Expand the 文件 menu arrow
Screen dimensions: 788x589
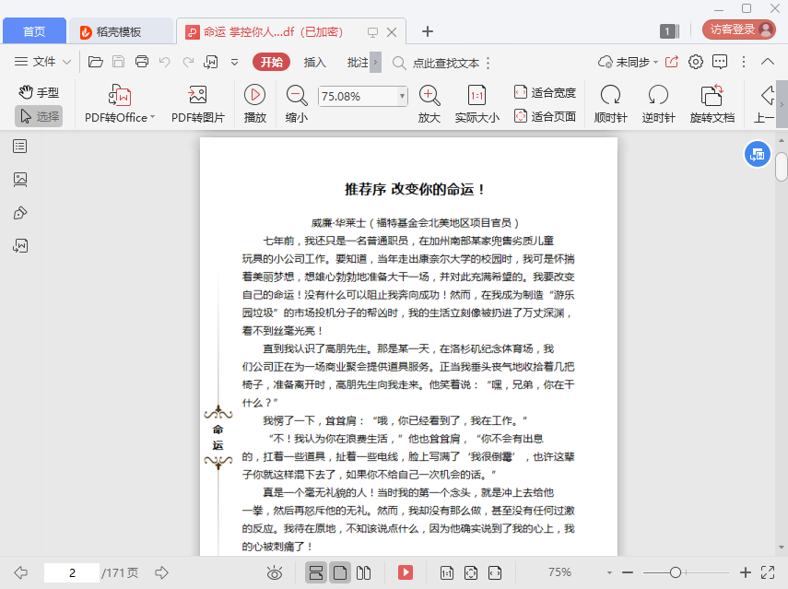(x=67, y=63)
